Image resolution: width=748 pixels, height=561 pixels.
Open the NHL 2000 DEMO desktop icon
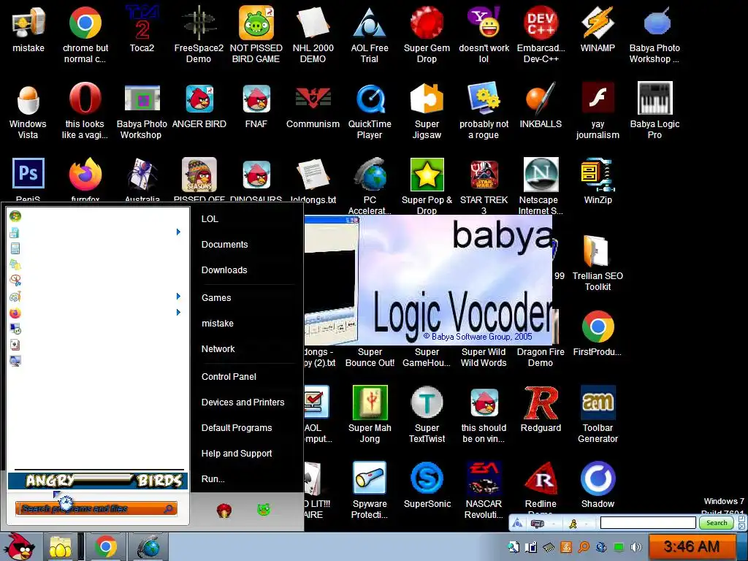tap(313, 22)
